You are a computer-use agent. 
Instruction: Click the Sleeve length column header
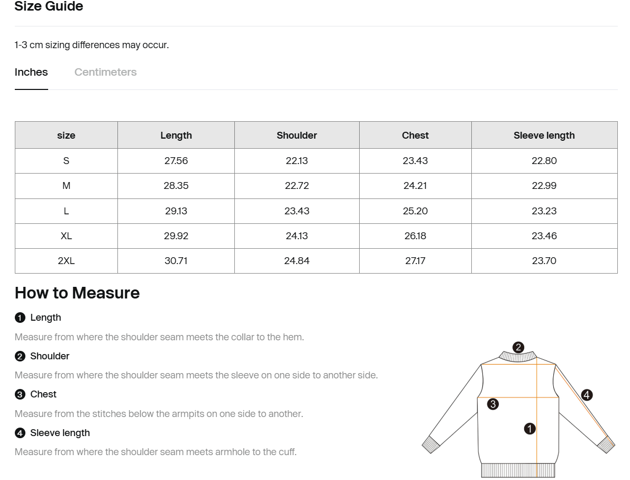coord(544,135)
